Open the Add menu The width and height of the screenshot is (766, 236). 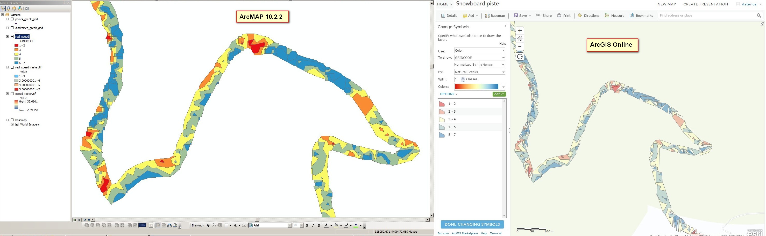coord(470,16)
